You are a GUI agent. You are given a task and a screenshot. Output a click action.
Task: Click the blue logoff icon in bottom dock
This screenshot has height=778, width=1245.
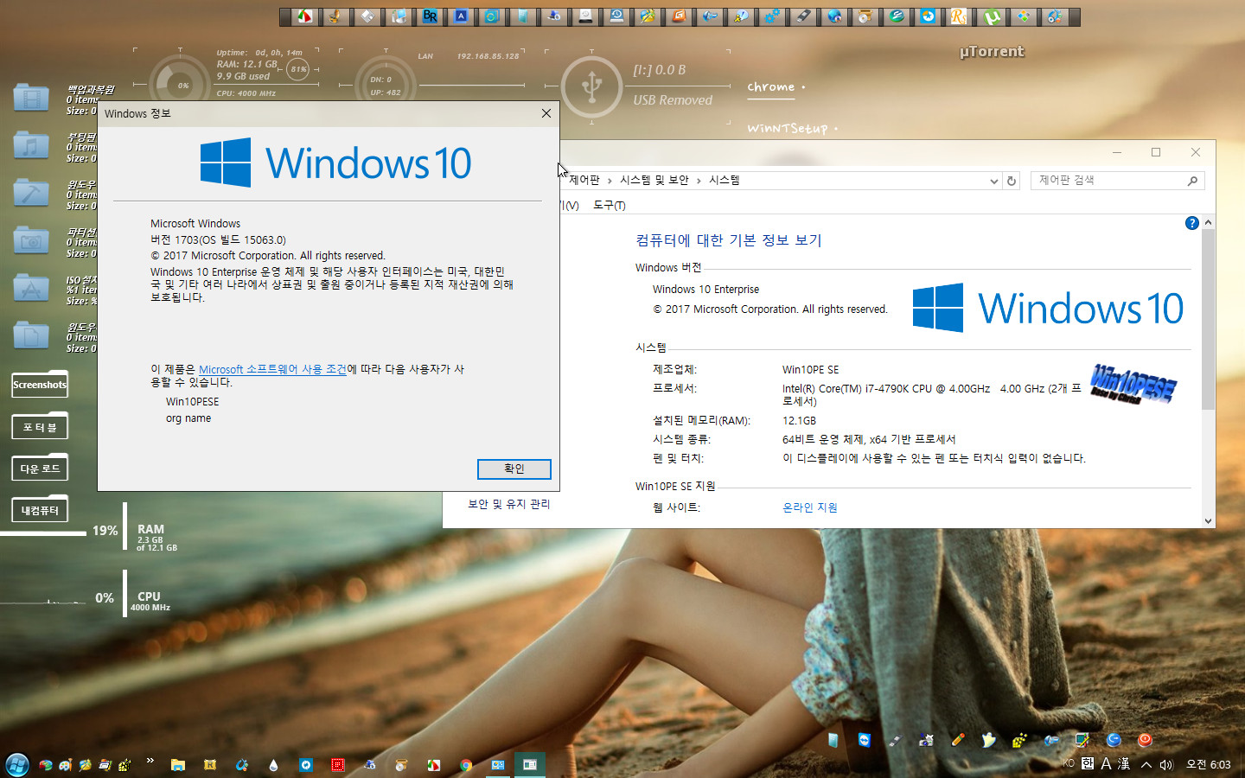pyautogui.click(x=1114, y=740)
